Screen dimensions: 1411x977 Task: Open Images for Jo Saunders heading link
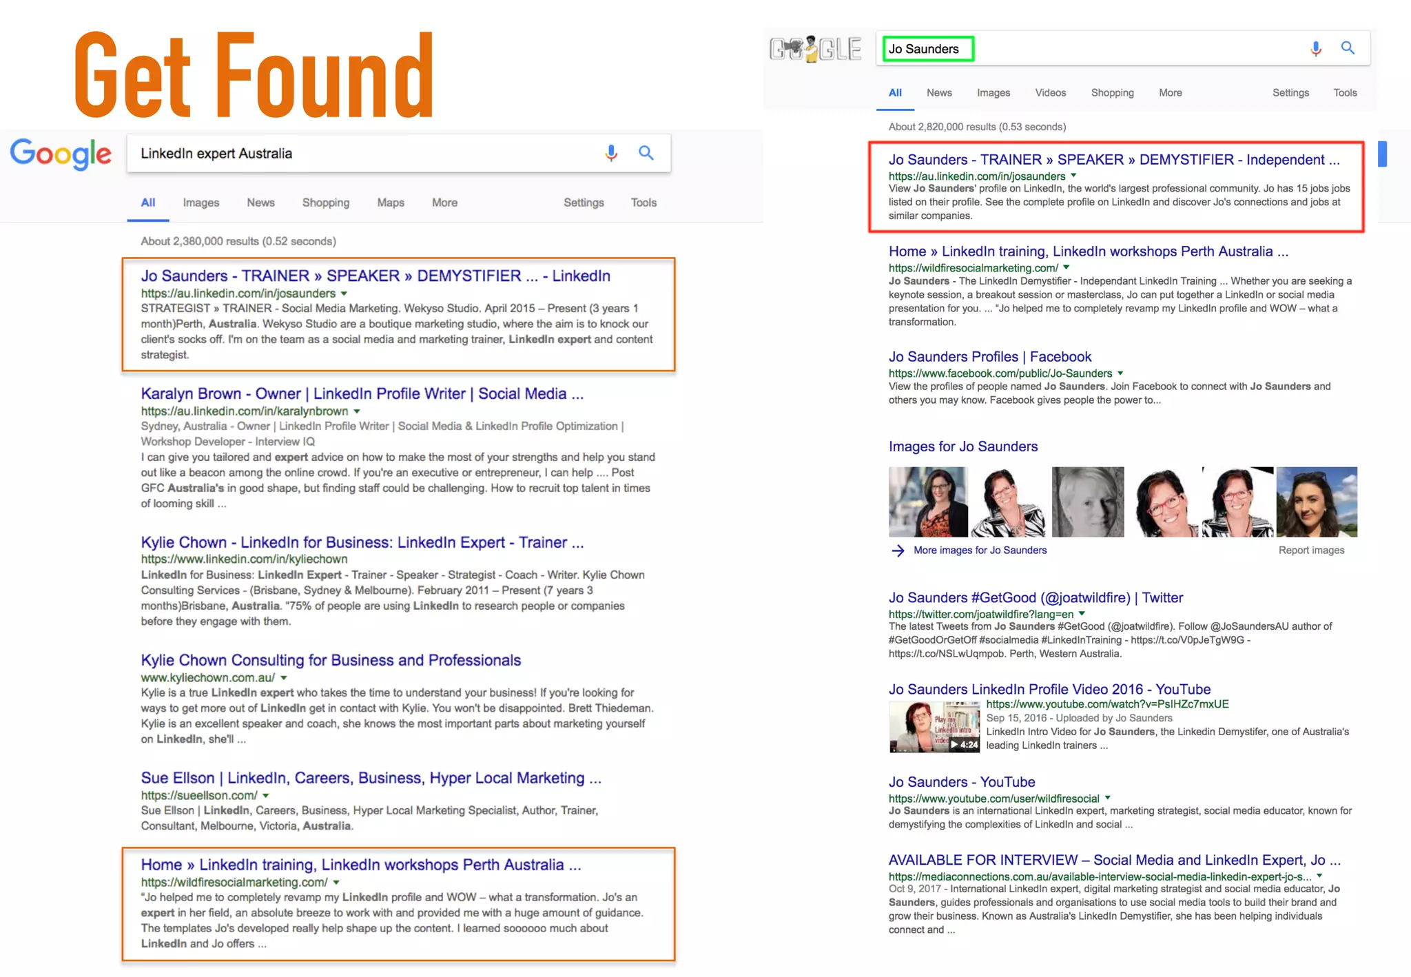[963, 446]
